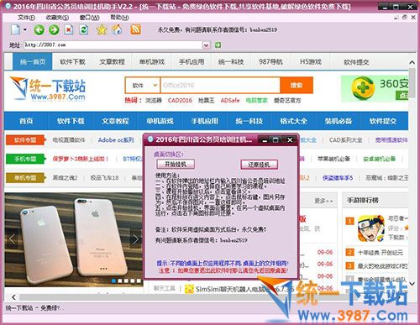
Task: Select the 987导航 top tab
Action: pos(270,61)
